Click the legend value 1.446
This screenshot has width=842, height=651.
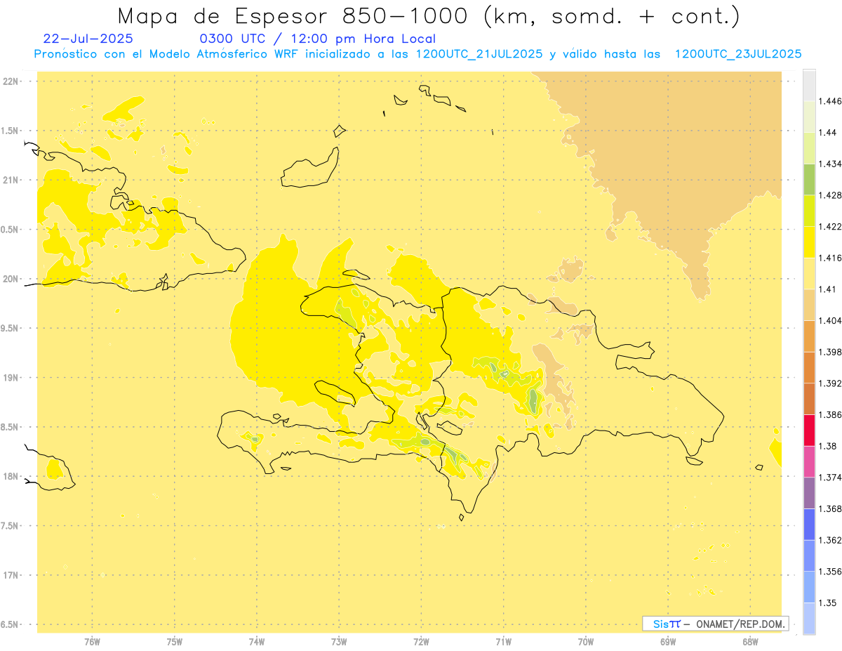click(x=830, y=101)
